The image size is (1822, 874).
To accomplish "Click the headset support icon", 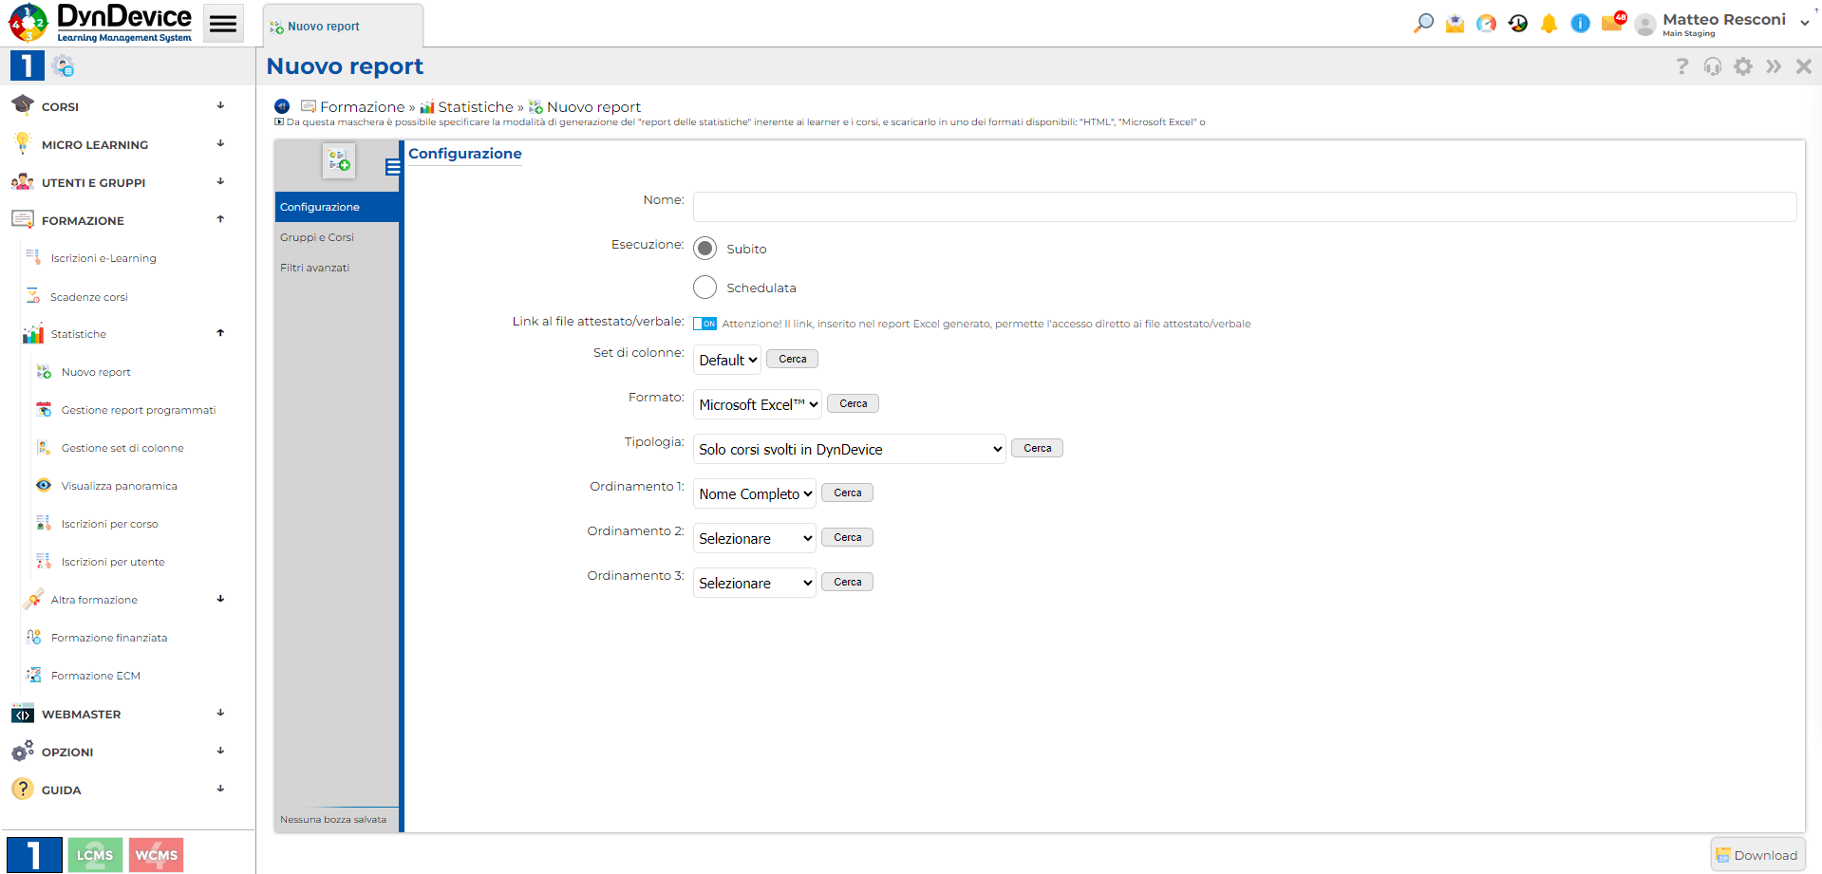I will pyautogui.click(x=1712, y=65).
